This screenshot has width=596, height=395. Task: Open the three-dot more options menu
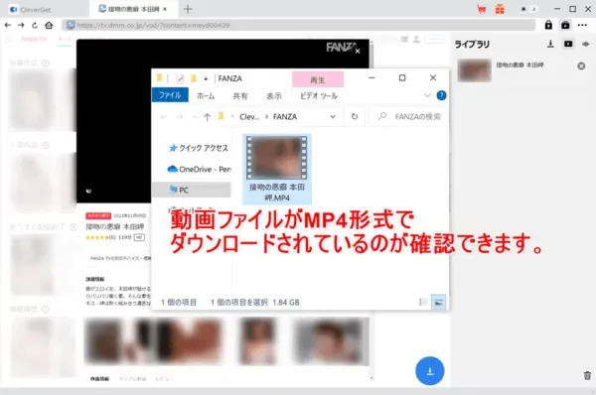(582, 25)
